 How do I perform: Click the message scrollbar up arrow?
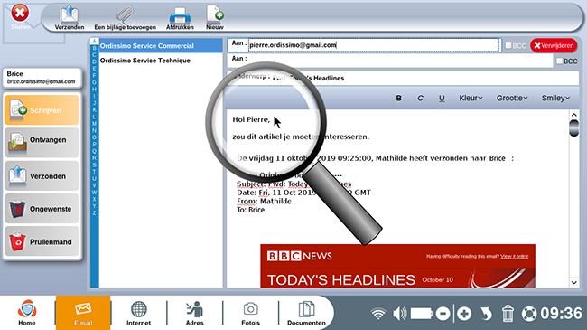tap(573, 115)
